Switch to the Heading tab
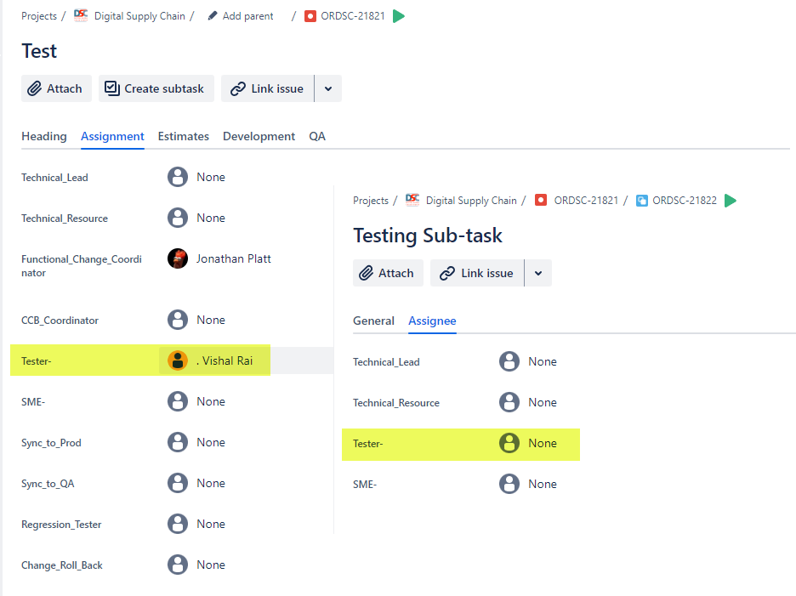This screenshot has width=796, height=596. [44, 136]
